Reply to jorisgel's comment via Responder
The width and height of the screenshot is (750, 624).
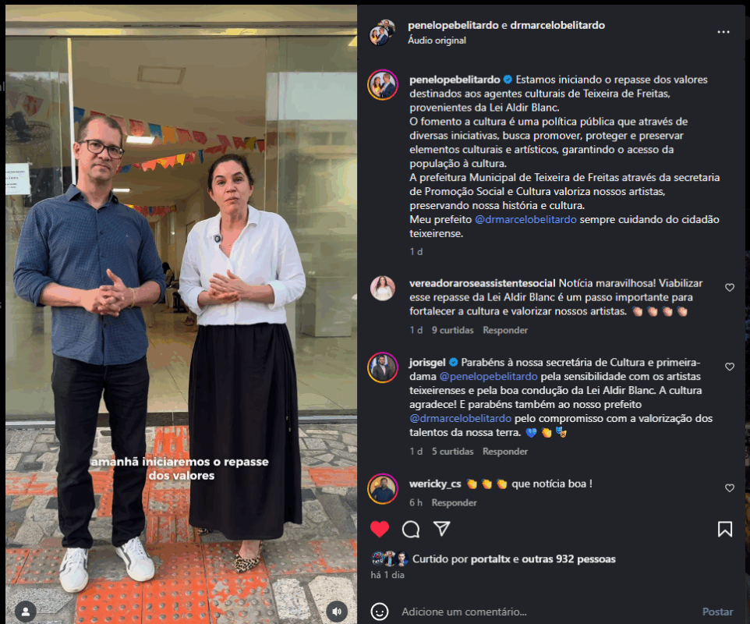coord(505,452)
